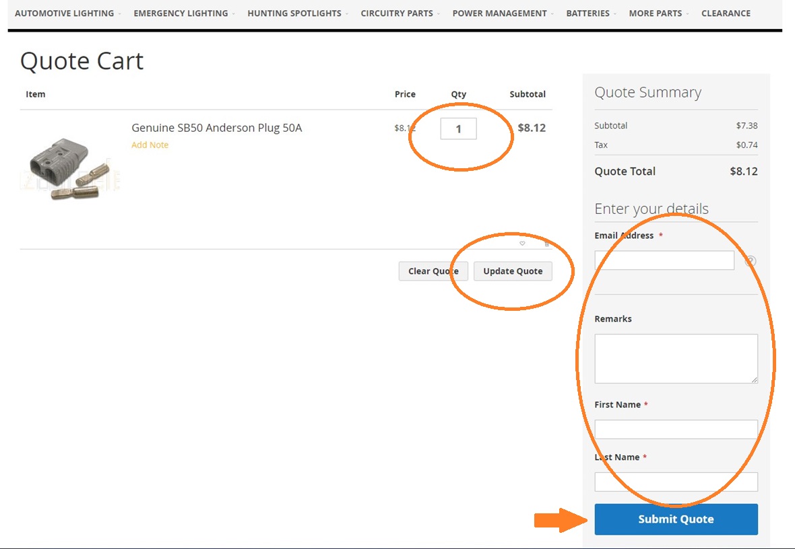795x549 pixels.
Task: Select the Quote Total amount $8.12
Action: pos(744,171)
